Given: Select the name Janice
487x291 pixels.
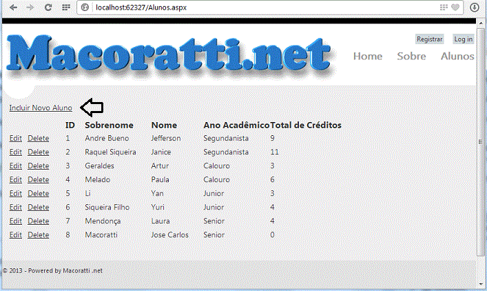Looking at the screenshot, I should pos(161,152).
